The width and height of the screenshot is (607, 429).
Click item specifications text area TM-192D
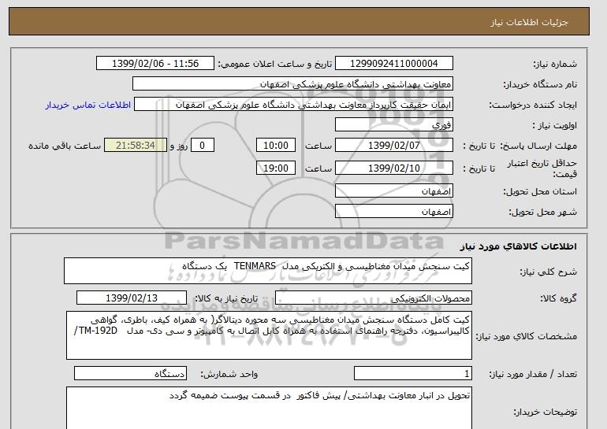269,335
